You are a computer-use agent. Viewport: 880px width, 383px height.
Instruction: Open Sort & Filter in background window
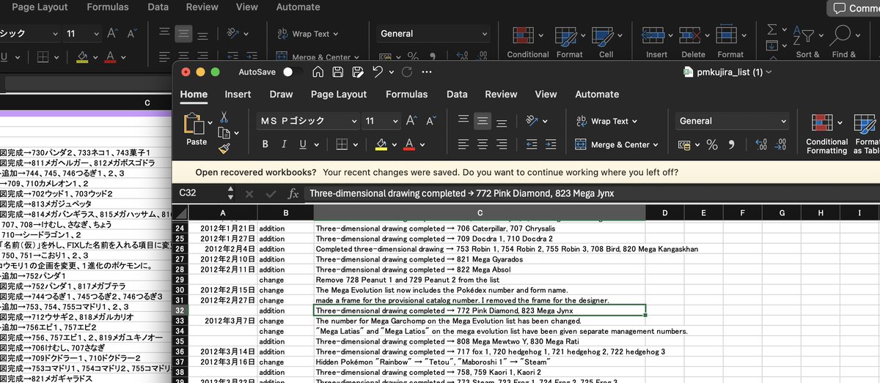click(807, 41)
